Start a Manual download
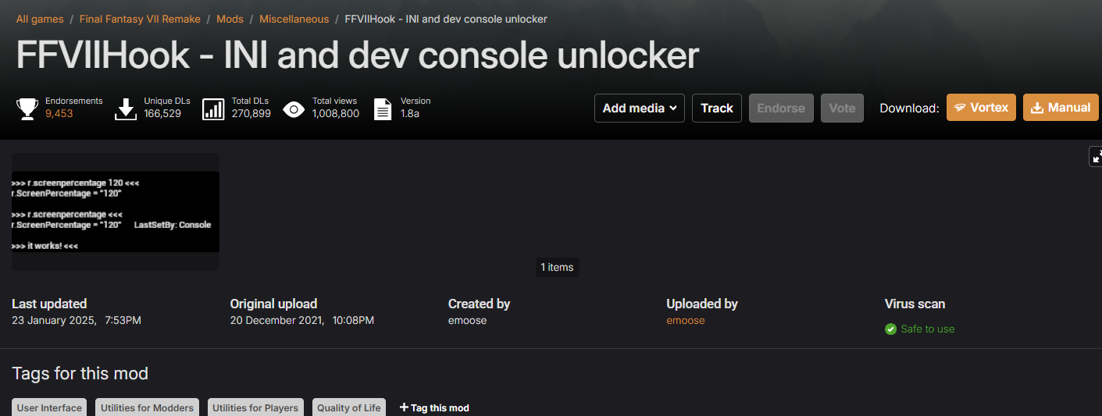Image resolution: width=1102 pixels, height=416 pixels. [1060, 108]
